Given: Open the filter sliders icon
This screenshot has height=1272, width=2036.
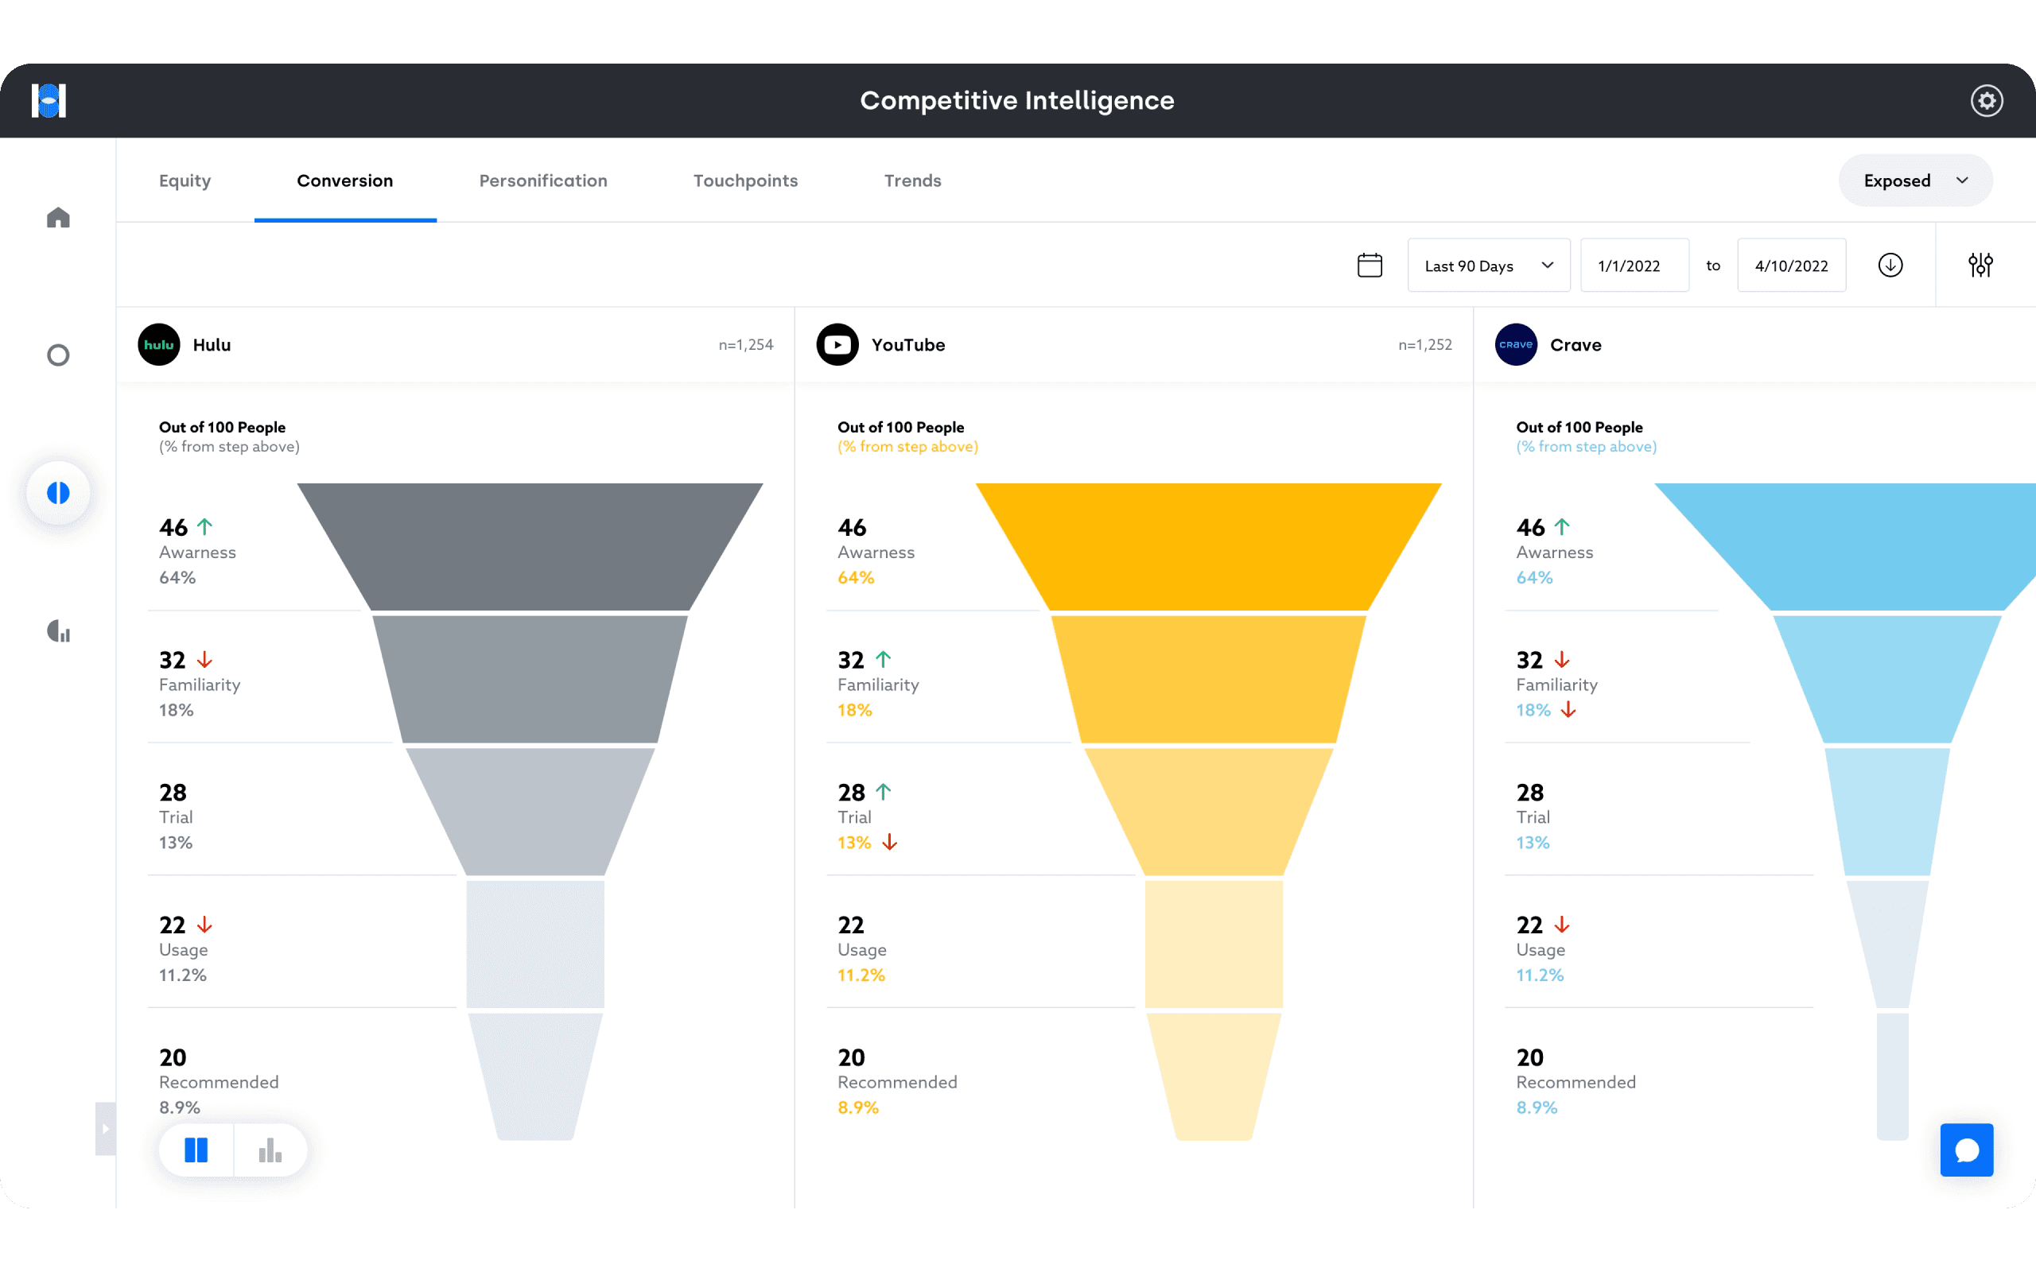Looking at the screenshot, I should pyautogui.click(x=1980, y=265).
